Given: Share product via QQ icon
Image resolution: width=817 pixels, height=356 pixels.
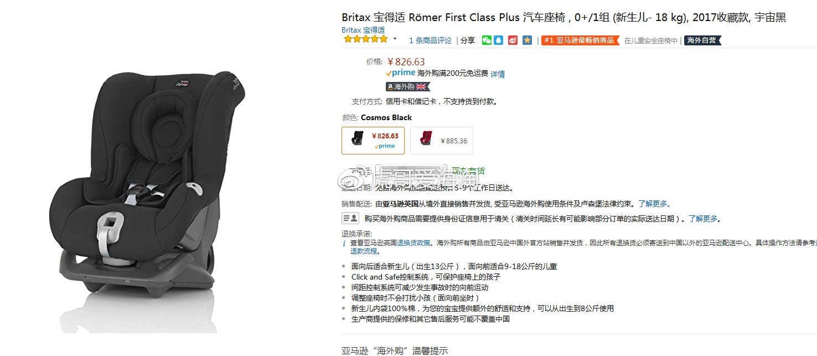Looking at the screenshot, I should 499,40.
